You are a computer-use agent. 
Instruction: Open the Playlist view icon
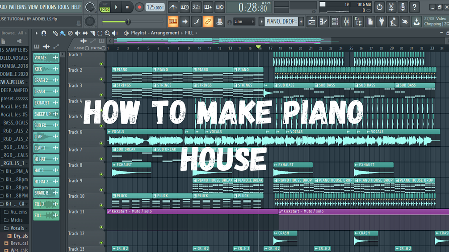[x=312, y=21]
